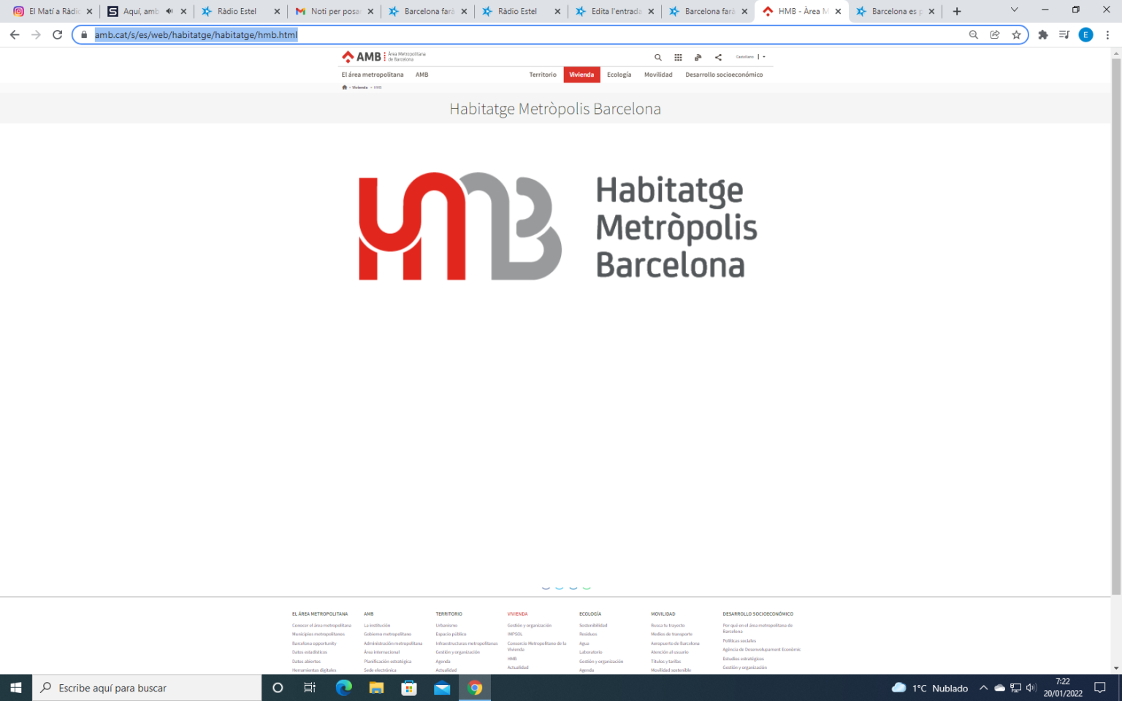Switch to the 'Aquí, amb' tab
The height and width of the screenshot is (701, 1122).
140,11
